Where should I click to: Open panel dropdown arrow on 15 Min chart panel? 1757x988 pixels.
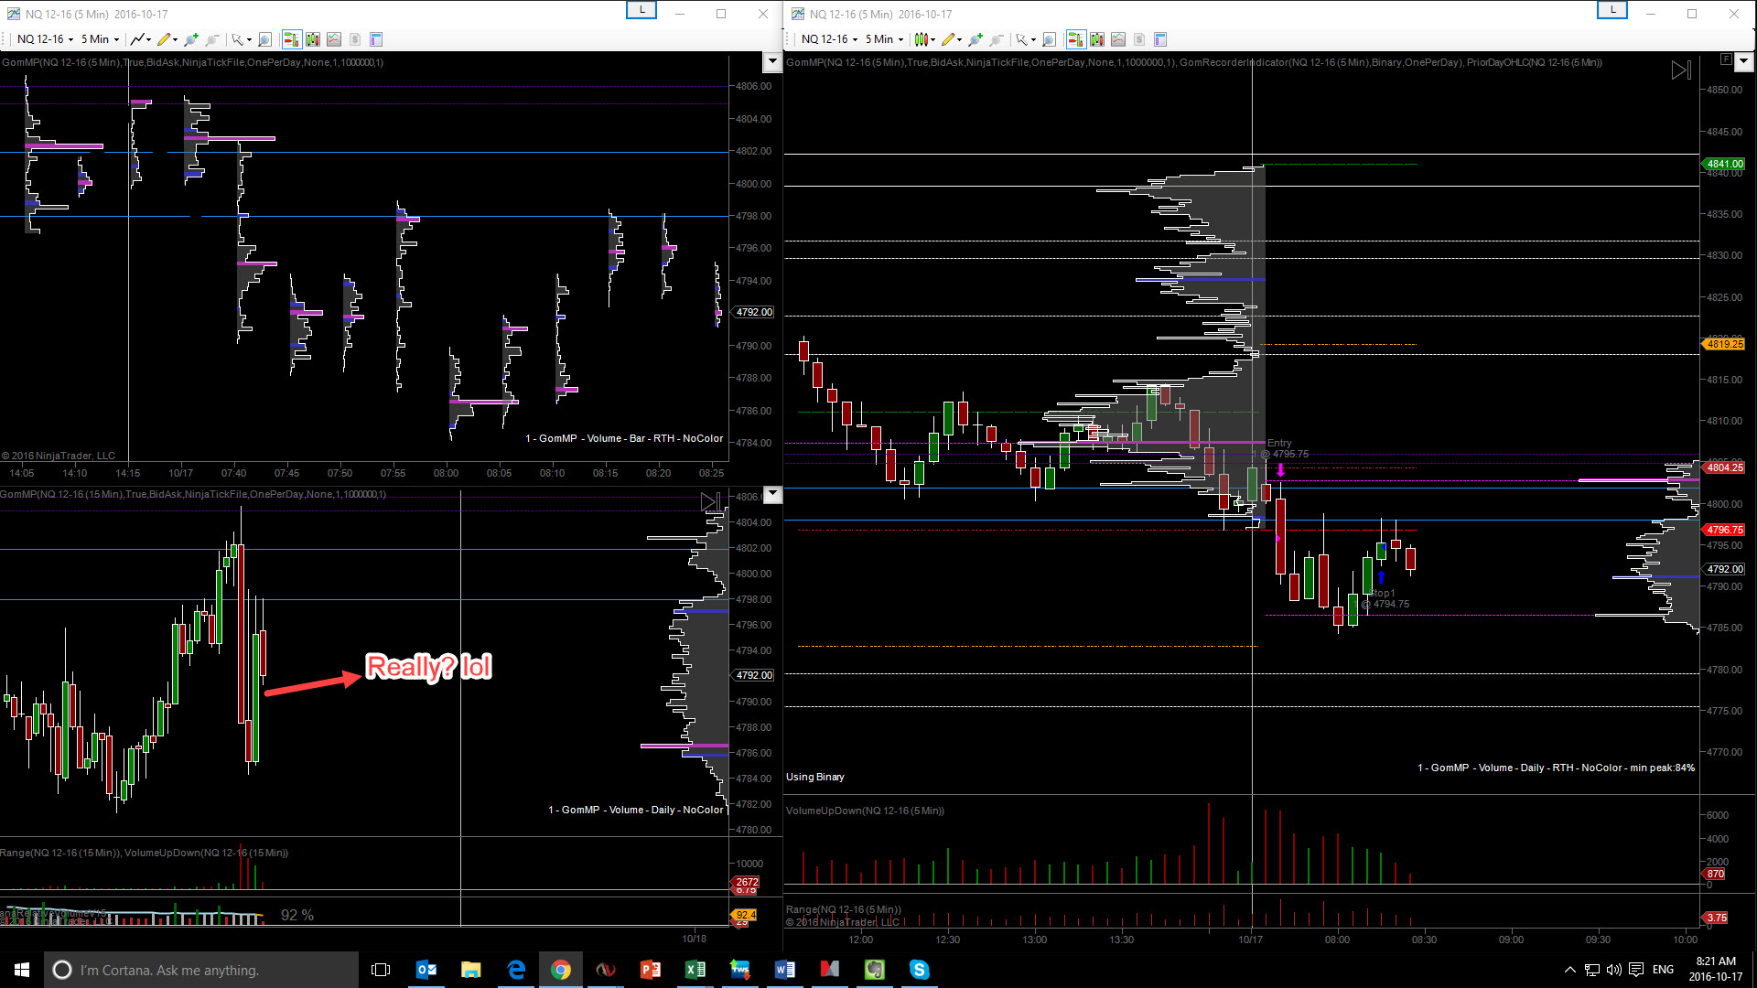pyautogui.click(x=773, y=495)
